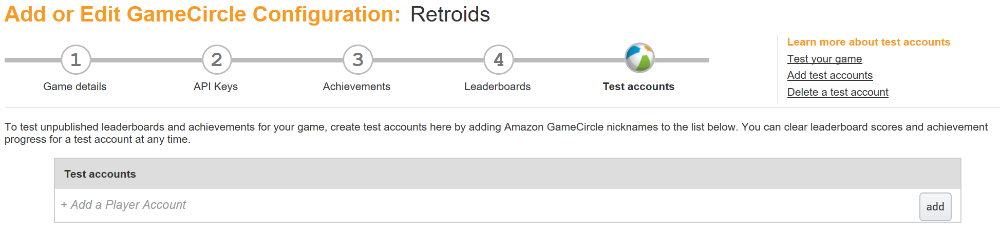The height and width of the screenshot is (236, 1000).
Task: Open Learn more about test accounts
Action: [869, 42]
